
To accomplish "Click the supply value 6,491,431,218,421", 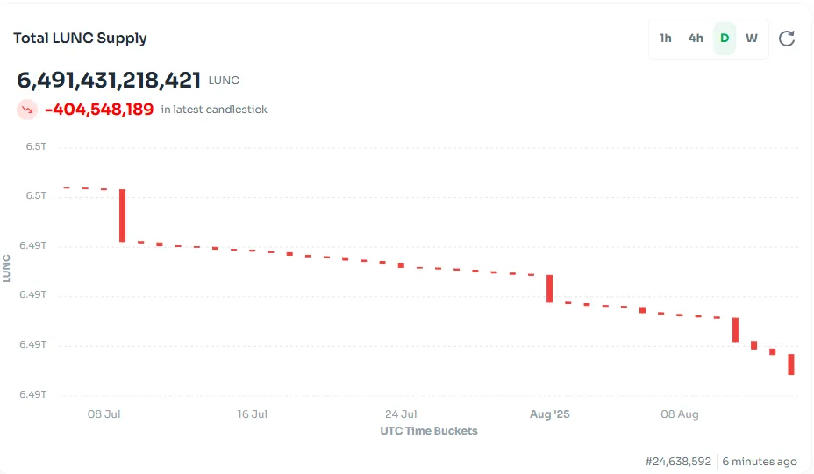I will pos(109,81).
